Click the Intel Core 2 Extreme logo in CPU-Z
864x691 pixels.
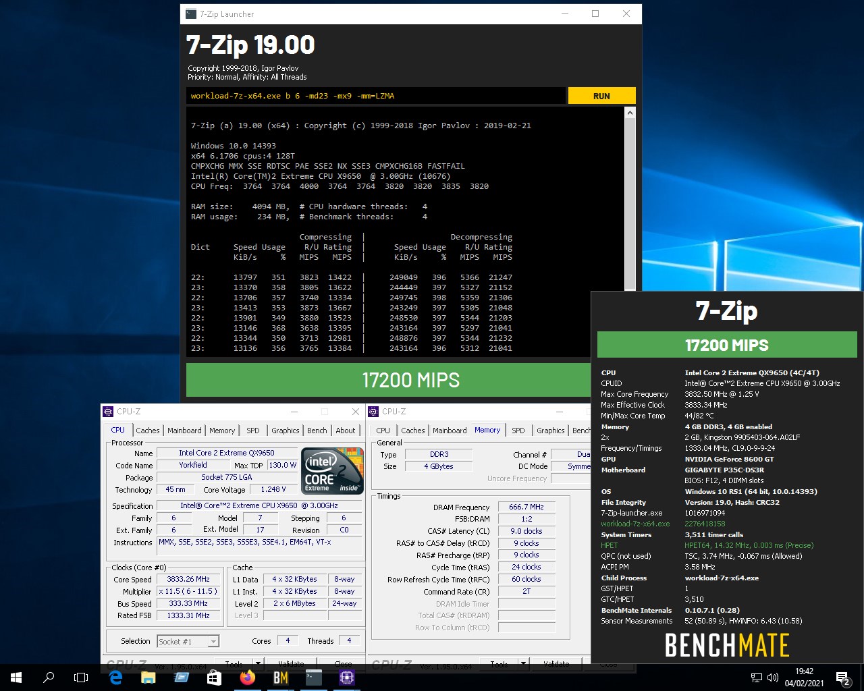pos(332,470)
